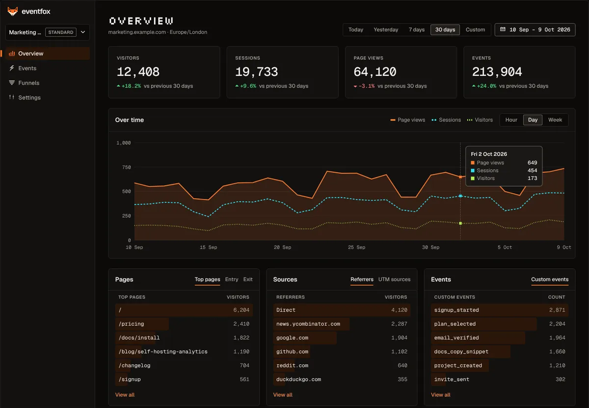Switch to the Exit pages tab

pyautogui.click(x=248, y=280)
